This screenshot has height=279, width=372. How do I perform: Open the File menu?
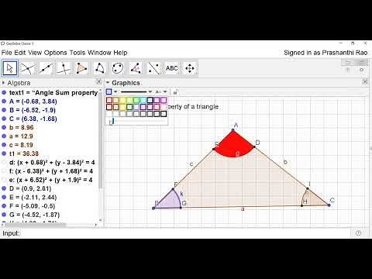[6, 53]
